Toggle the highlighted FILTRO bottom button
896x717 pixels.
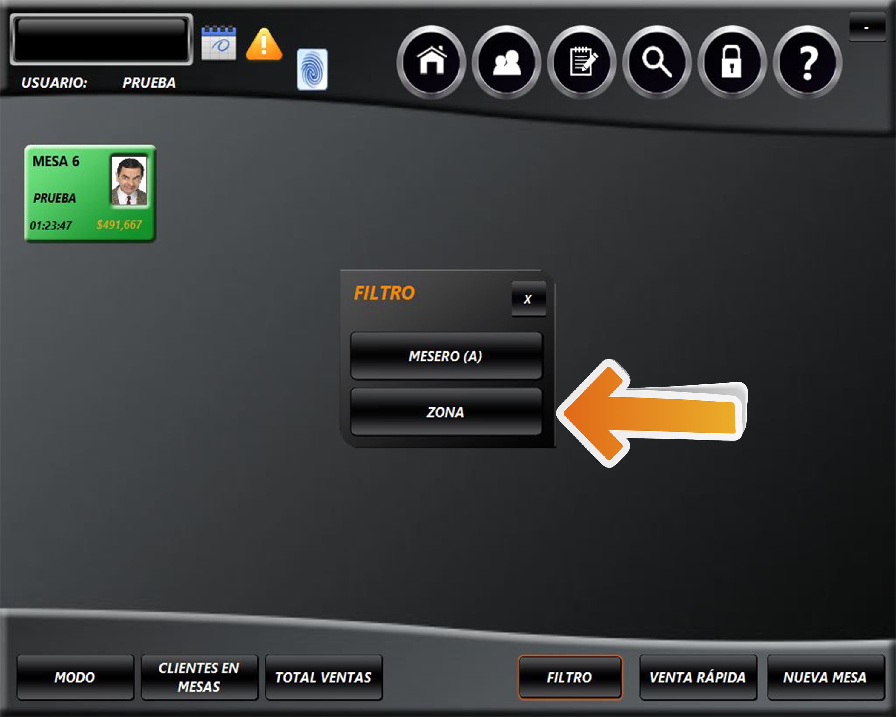pyautogui.click(x=570, y=677)
